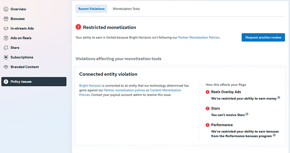
Task: Click the info icon beside Reels Overlay Ads restriction
Action: pyautogui.click(x=279, y=98)
